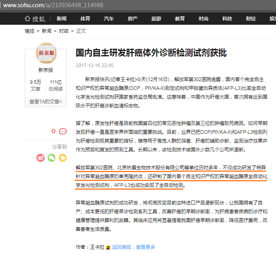Click the 作者：王卡拉 text
Viewport: 276px width, 254px height.
click(90, 247)
